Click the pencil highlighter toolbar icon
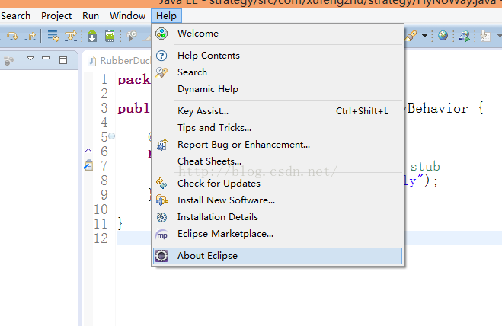The image size is (502, 326). pyautogui.click(x=411, y=36)
